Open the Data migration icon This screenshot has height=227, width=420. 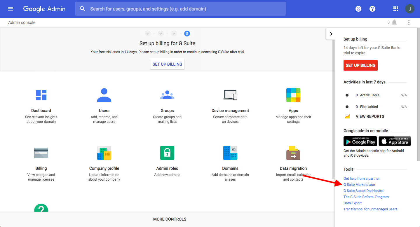[x=293, y=153]
